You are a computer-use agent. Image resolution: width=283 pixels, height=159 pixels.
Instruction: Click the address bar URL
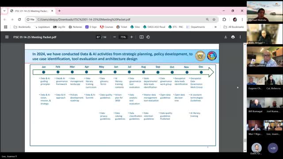pos(84,19)
